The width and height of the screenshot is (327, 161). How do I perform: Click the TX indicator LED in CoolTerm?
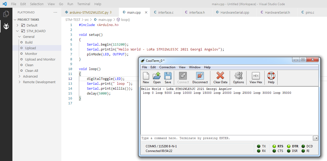pyautogui.click(x=259, y=146)
